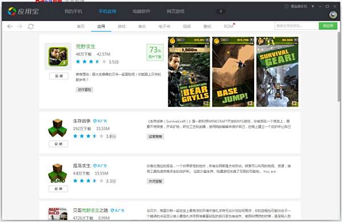This screenshot has width=342, height=222.
Task: Switch to 电脑软件 section
Action: point(141,11)
